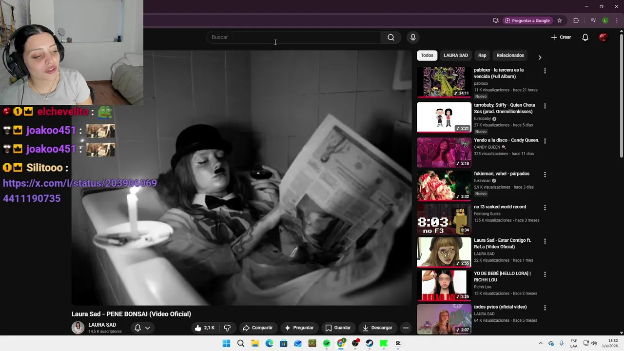
Task: Open Quien Chota Sos video thumbnail
Action: coord(444,117)
